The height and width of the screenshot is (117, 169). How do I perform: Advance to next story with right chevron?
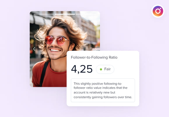pos(96,49)
